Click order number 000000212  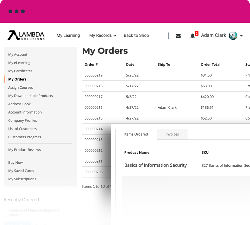coord(93,150)
